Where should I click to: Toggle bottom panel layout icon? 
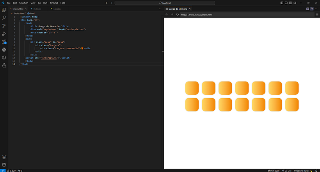[x=286, y=3]
